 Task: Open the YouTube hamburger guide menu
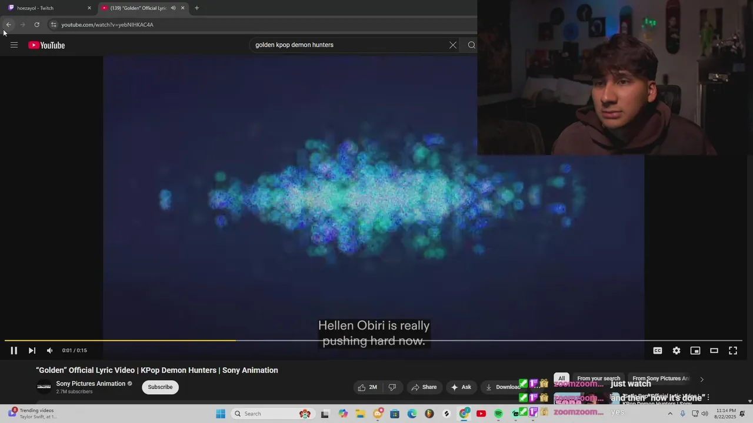14,45
